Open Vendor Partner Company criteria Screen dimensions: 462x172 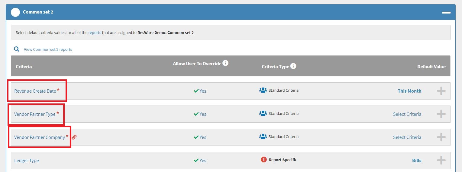click(40, 137)
